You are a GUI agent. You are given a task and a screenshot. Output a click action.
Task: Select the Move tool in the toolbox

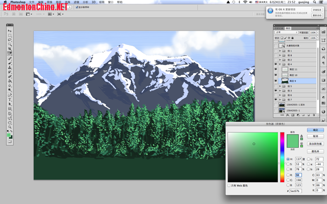[10, 31]
